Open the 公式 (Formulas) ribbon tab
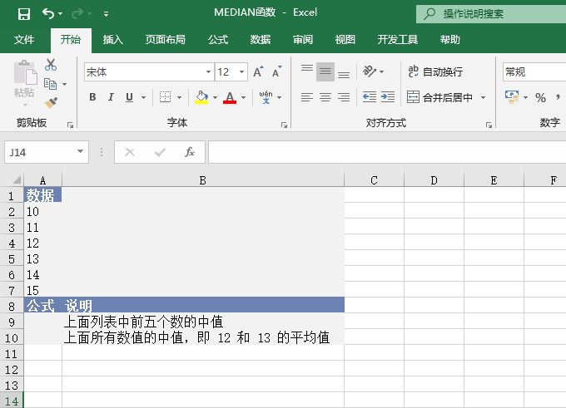 pos(218,39)
